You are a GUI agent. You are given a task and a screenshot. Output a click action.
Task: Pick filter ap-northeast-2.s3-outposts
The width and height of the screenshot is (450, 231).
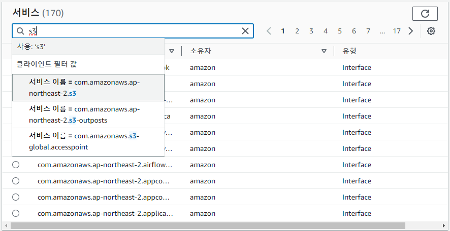(x=88, y=114)
